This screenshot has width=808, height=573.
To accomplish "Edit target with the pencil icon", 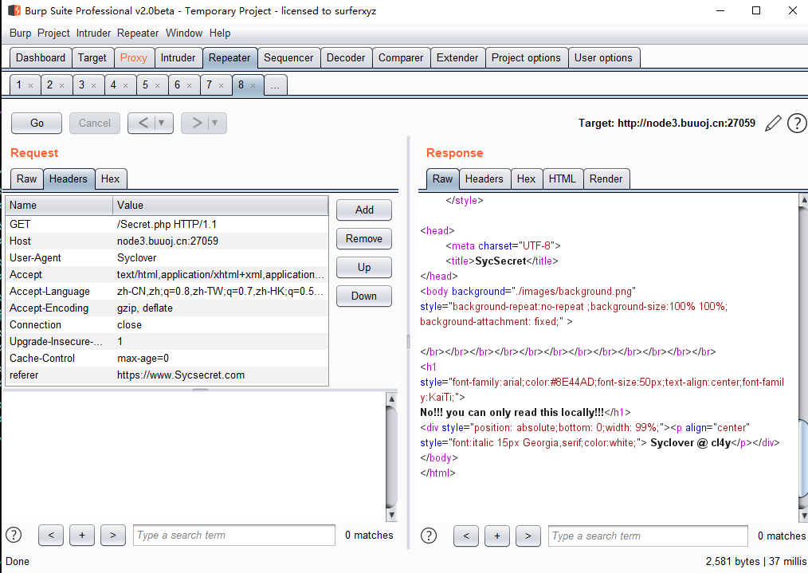I will tap(773, 124).
